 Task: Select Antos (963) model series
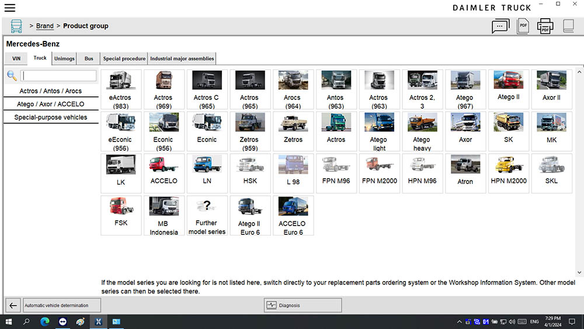click(x=336, y=89)
